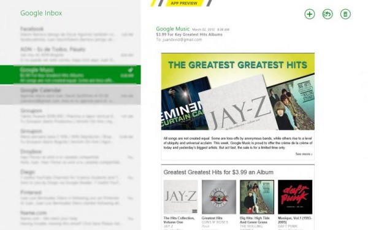Viewport: 368px width, 230px height.
Task: Reply to message with the respond icon
Action: 328,14
